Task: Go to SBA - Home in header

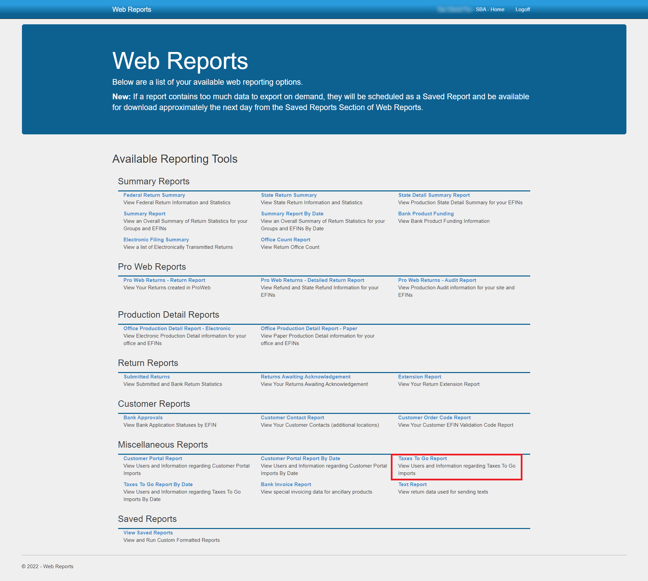Action: tap(490, 9)
